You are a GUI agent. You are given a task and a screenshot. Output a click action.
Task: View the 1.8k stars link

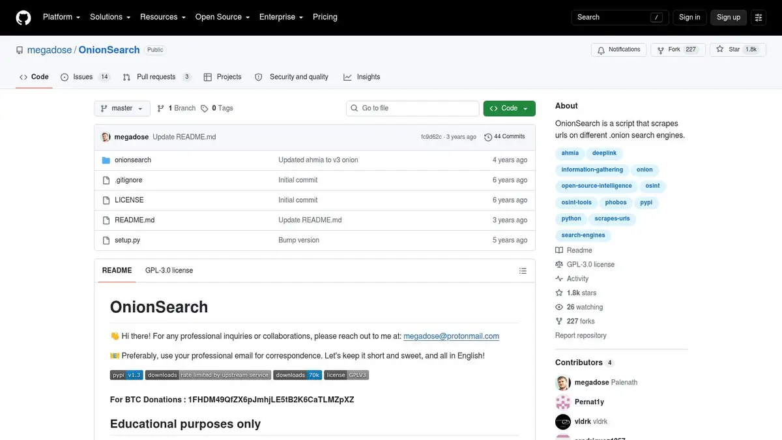(x=576, y=293)
